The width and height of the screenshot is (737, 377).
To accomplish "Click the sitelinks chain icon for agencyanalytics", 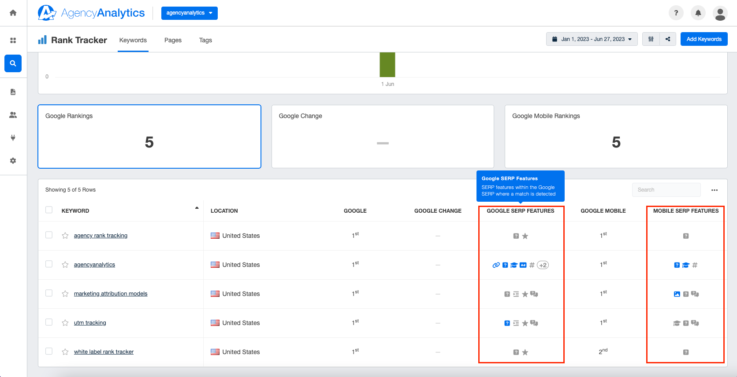I will point(496,265).
